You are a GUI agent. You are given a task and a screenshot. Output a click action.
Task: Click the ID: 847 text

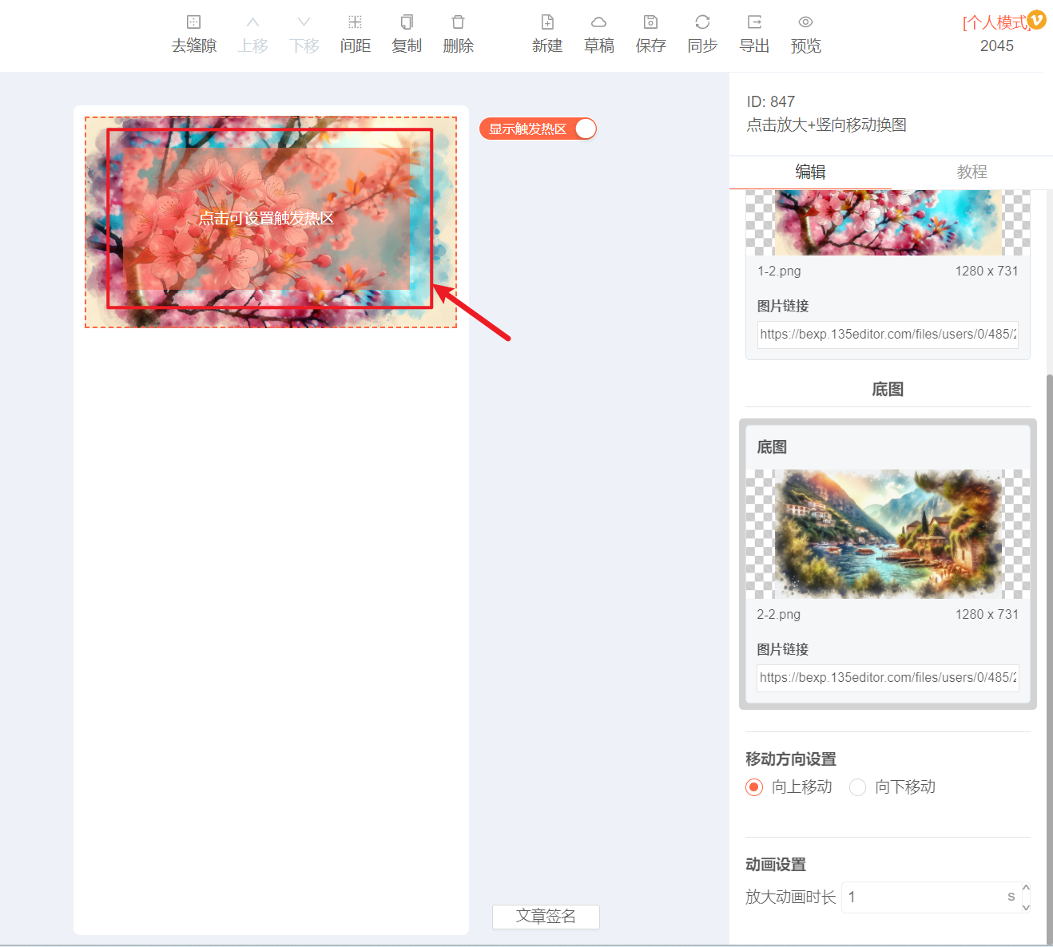(771, 101)
